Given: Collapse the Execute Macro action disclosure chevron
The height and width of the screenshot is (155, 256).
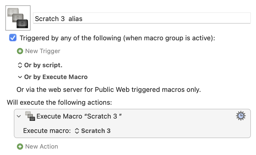Looking at the screenshot, I should pos(19,116).
